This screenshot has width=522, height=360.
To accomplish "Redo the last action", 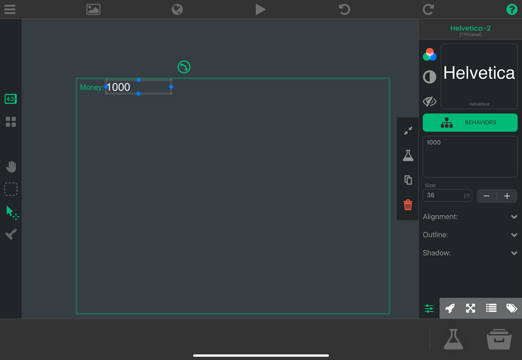I will 428,9.
